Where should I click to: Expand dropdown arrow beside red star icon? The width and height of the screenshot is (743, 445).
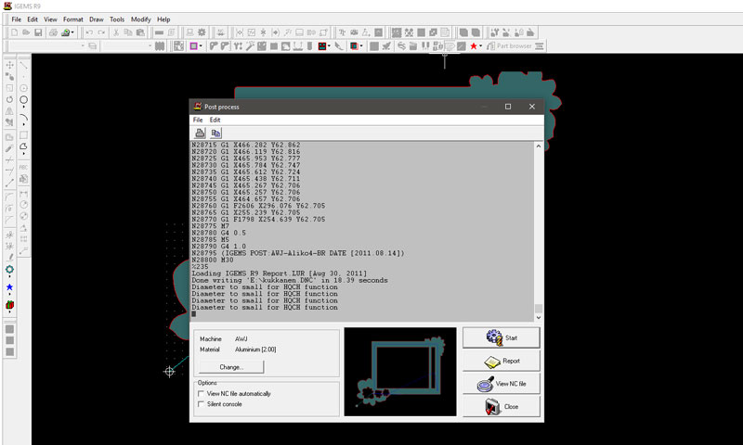pos(480,45)
